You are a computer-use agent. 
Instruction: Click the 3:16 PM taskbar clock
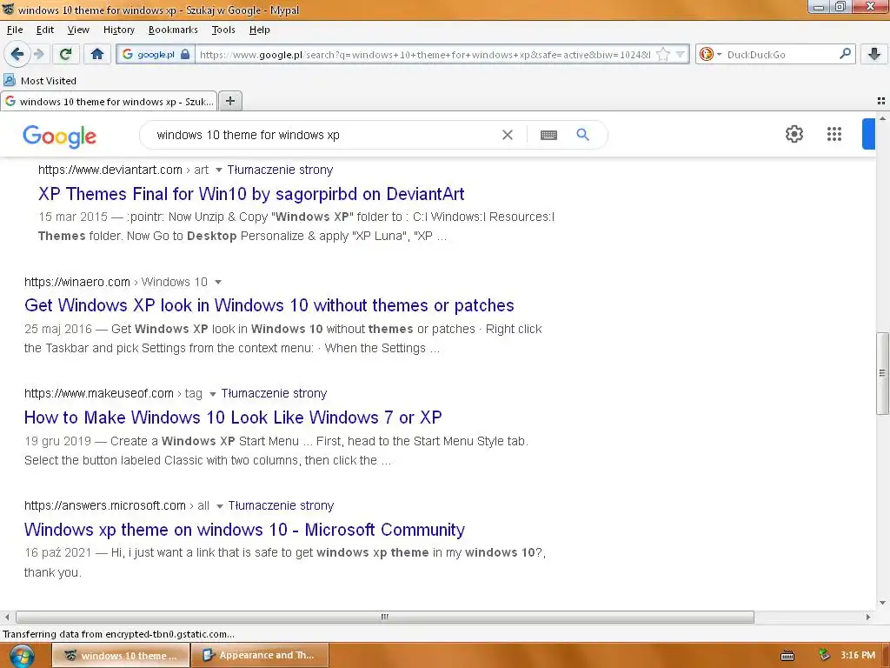point(858,655)
